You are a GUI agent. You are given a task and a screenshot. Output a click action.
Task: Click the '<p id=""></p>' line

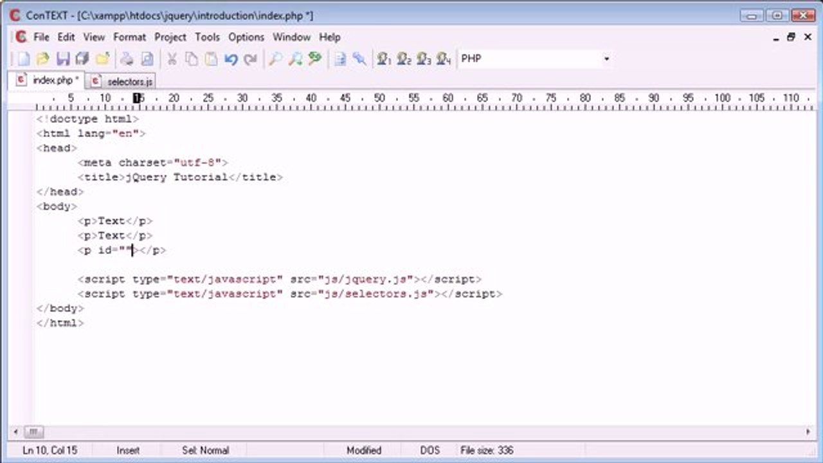122,250
